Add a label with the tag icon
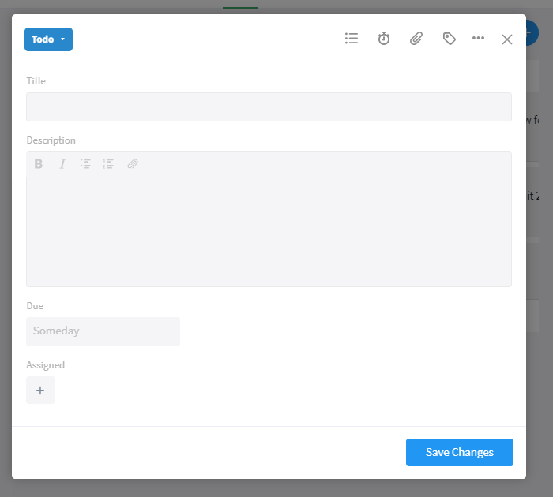This screenshot has width=553, height=497. [449, 39]
